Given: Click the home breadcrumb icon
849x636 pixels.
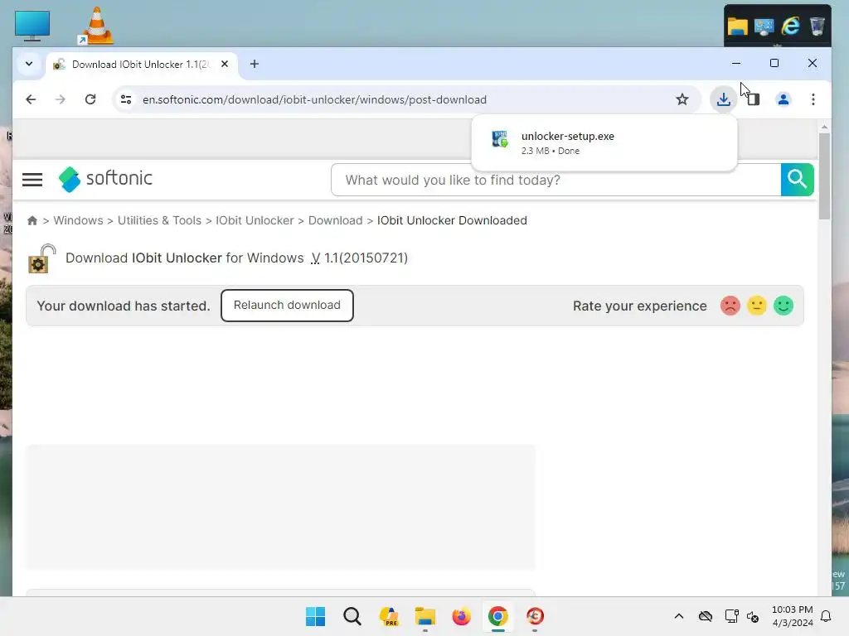Looking at the screenshot, I should pos(32,220).
